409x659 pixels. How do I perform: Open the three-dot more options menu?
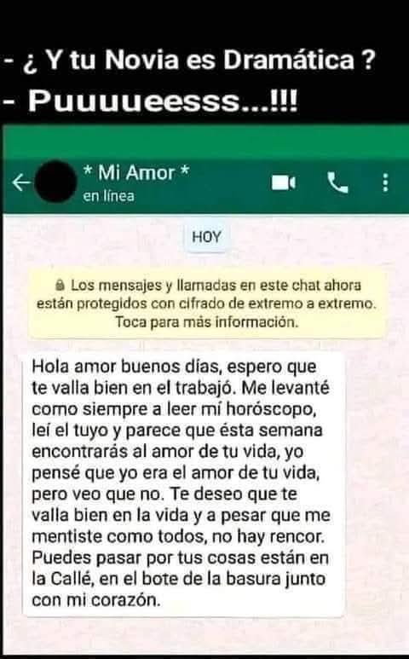385,182
